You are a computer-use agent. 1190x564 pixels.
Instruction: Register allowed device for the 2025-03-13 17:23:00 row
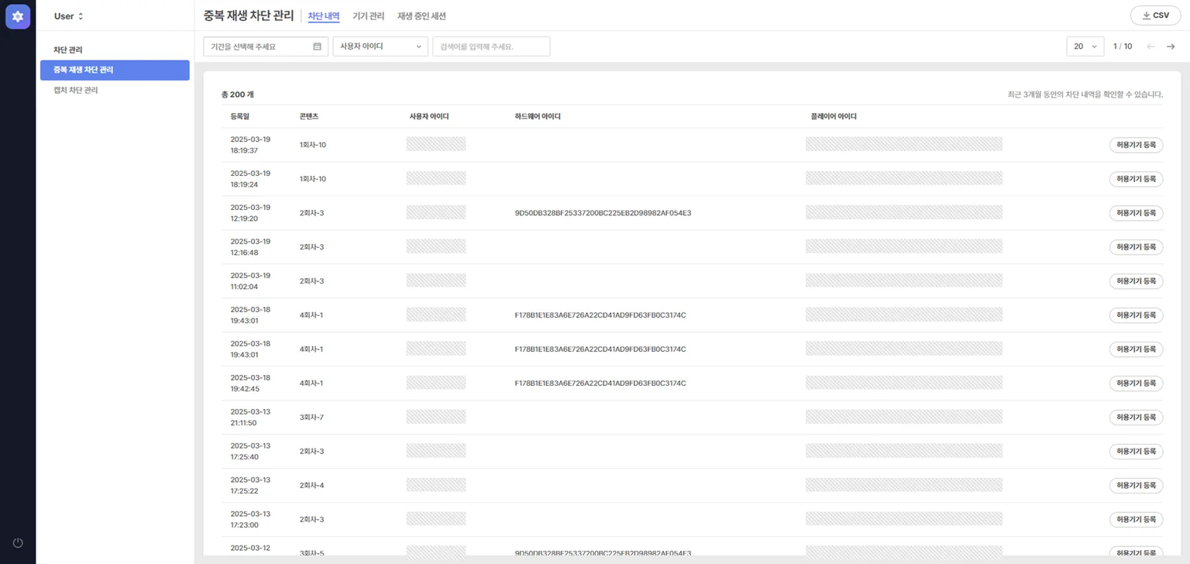(x=1136, y=520)
